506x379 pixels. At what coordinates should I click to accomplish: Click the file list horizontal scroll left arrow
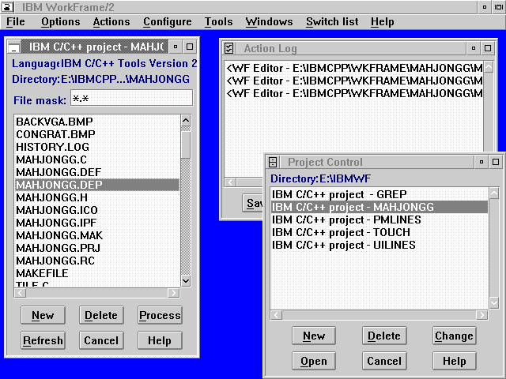tap(20, 293)
